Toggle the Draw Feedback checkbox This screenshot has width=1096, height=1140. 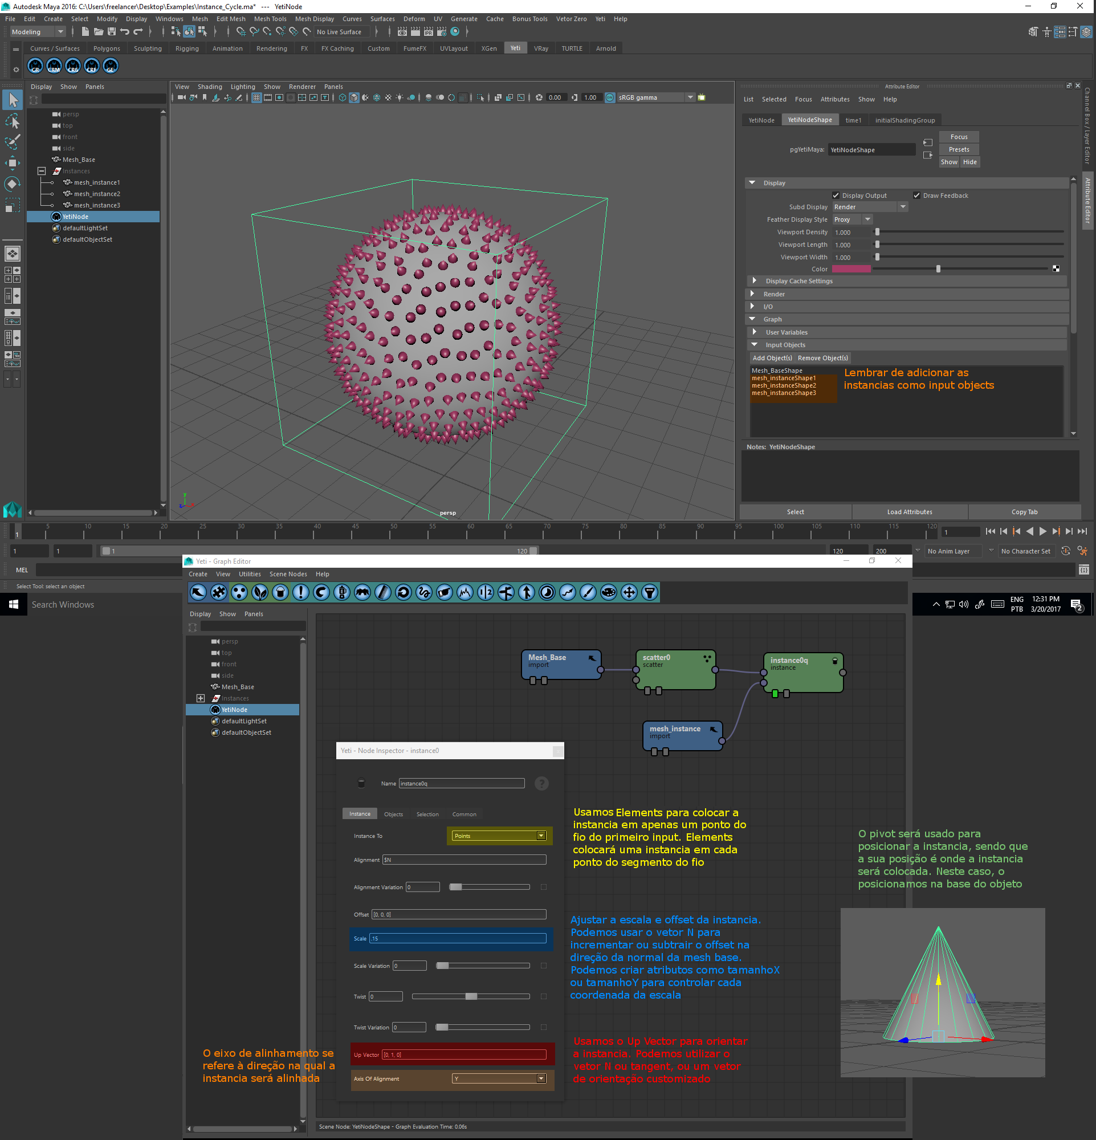point(916,196)
